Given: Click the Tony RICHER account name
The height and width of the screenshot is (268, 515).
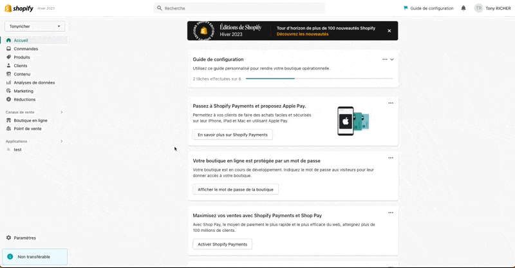Looking at the screenshot, I should [x=498, y=8].
